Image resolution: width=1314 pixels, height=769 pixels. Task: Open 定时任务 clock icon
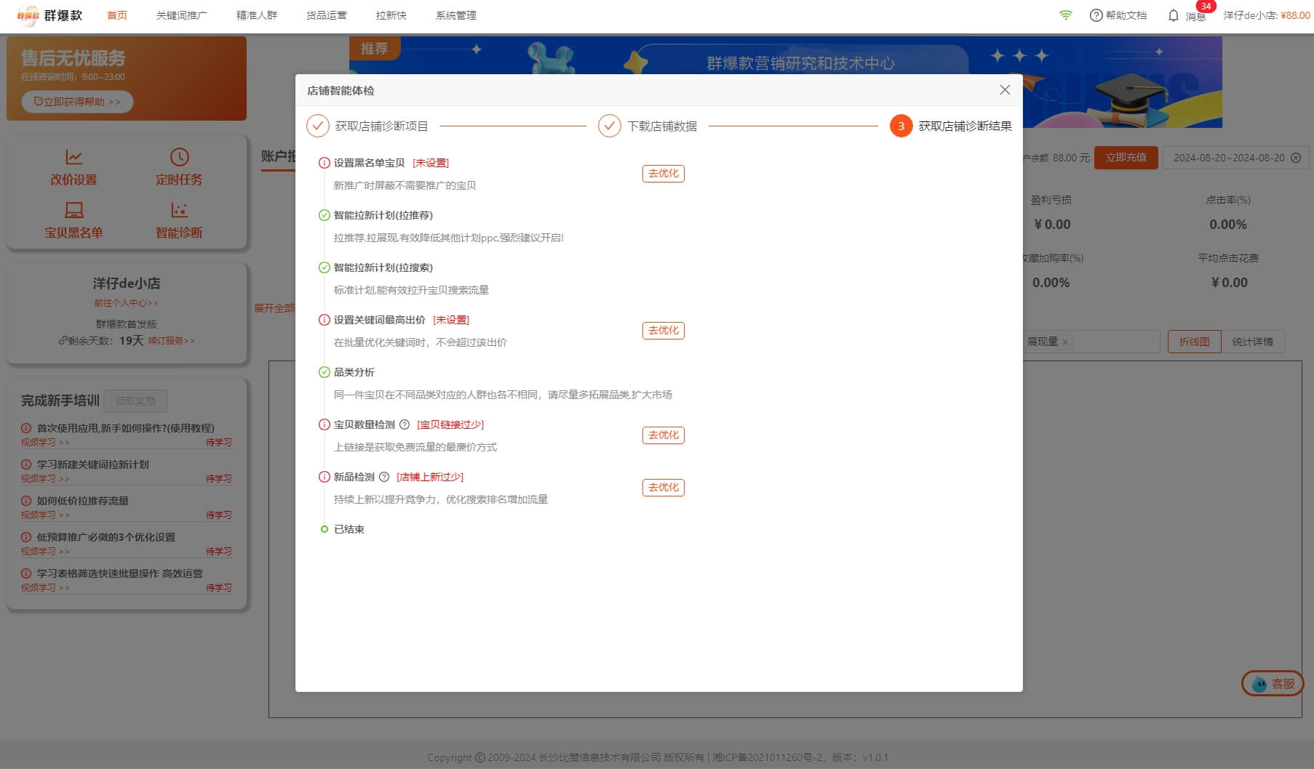[179, 157]
